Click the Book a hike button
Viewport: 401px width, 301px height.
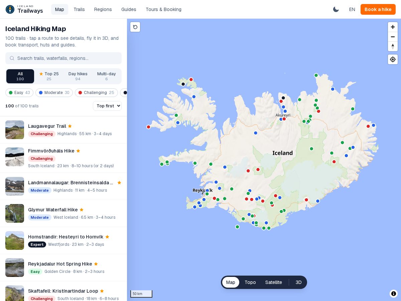pyautogui.click(x=378, y=9)
